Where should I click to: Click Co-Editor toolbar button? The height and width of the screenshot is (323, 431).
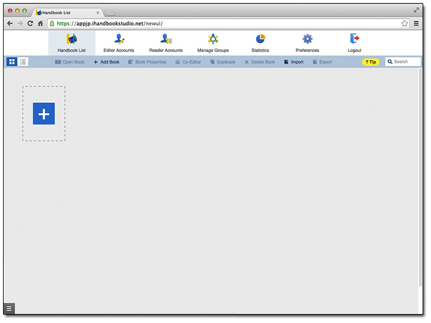click(x=189, y=62)
